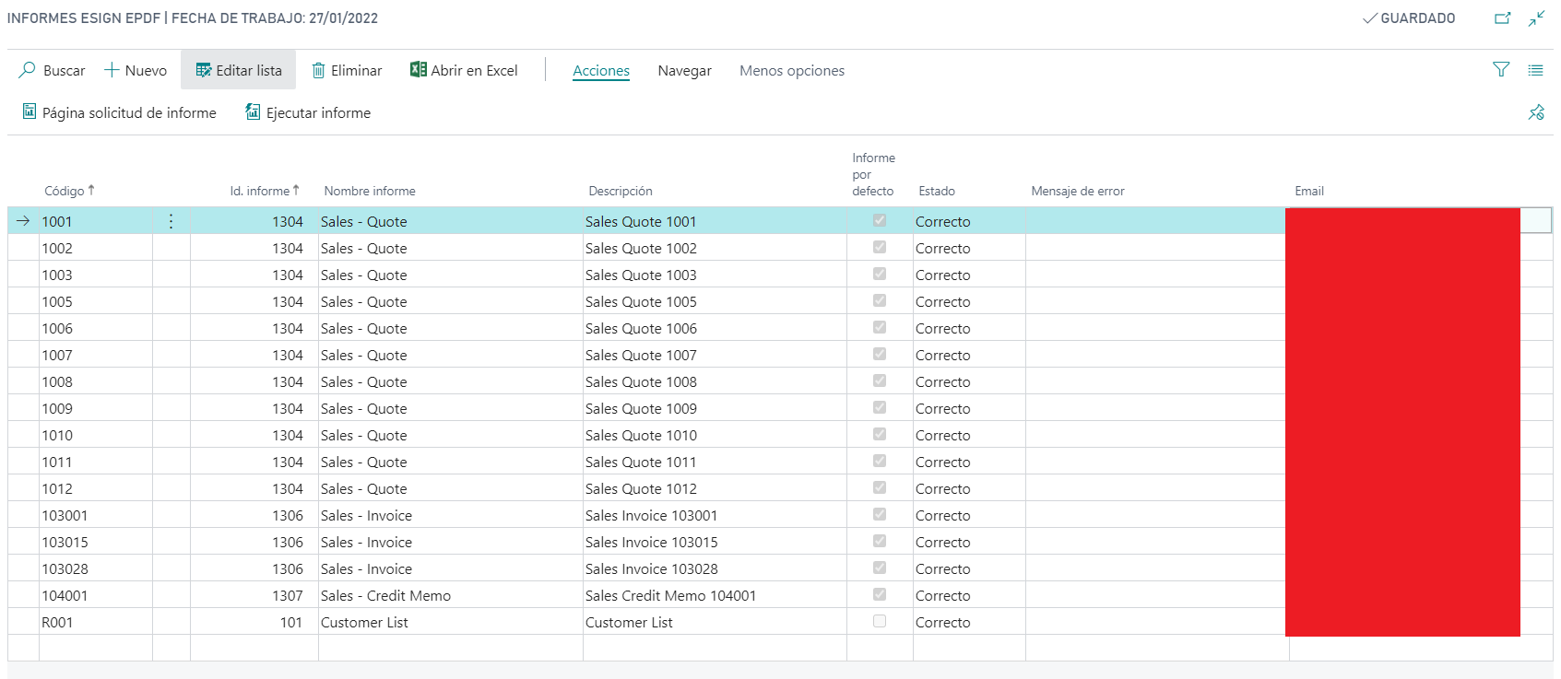Click the list view layout icon
The image size is (1561, 679).
pos(1535,70)
